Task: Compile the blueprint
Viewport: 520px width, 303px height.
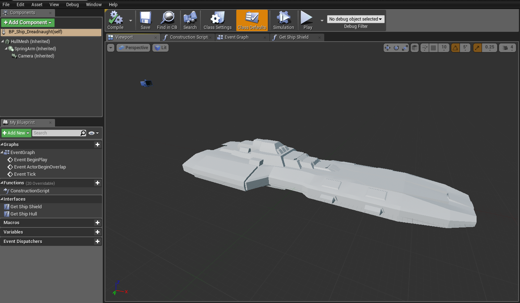Action: tap(115, 20)
